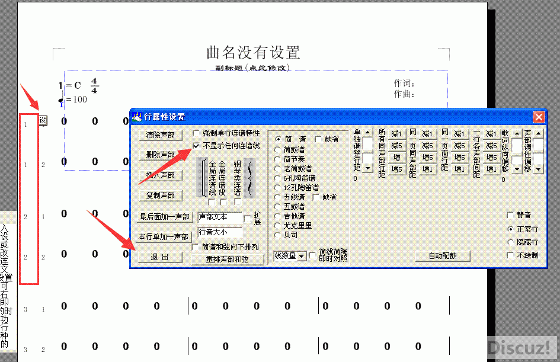560x362 pixels.
Task: Click 增5 for 同一页面行距
Action: click(x=459, y=158)
